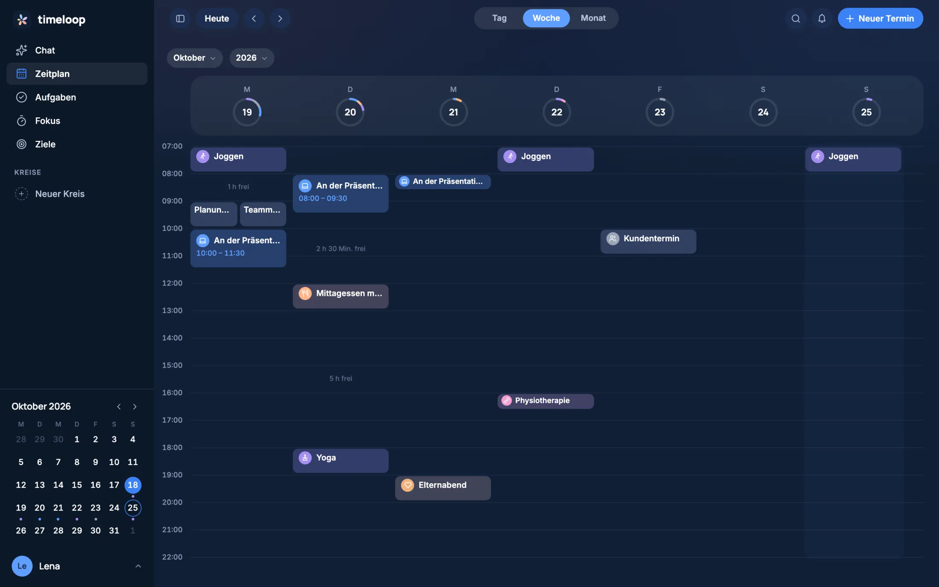
Task: Click the timeloop logo icon
Action: pos(22,20)
